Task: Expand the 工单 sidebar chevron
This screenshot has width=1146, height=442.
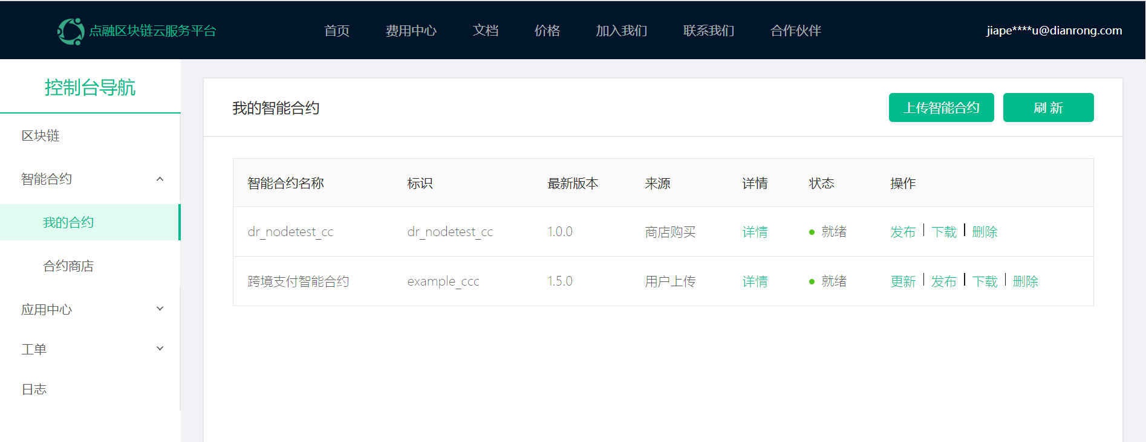Action: [160, 348]
